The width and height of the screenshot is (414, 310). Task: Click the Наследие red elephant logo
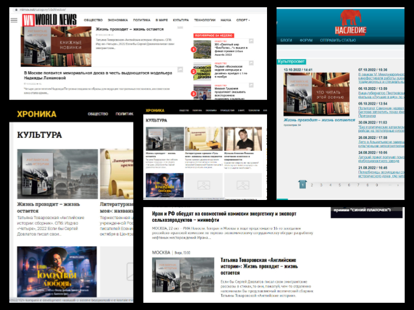click(x=351, y=22)
